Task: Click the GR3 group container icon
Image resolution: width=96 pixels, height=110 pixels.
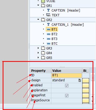Action: (43, 48)
